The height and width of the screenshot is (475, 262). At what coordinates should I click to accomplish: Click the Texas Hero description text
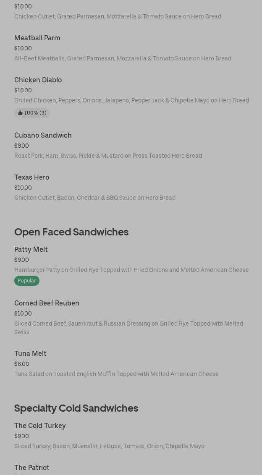(95, 198)
